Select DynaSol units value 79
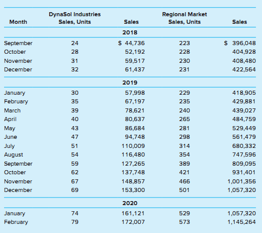 point(74,222)
